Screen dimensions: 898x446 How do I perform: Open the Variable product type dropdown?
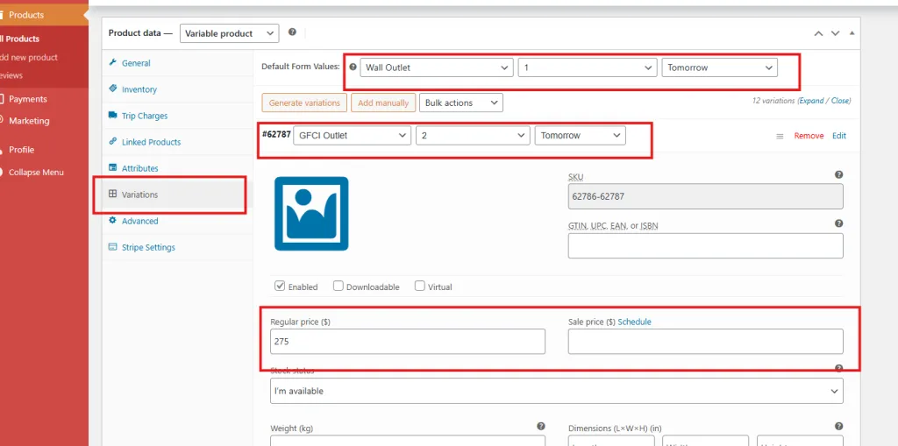[230, 33]
